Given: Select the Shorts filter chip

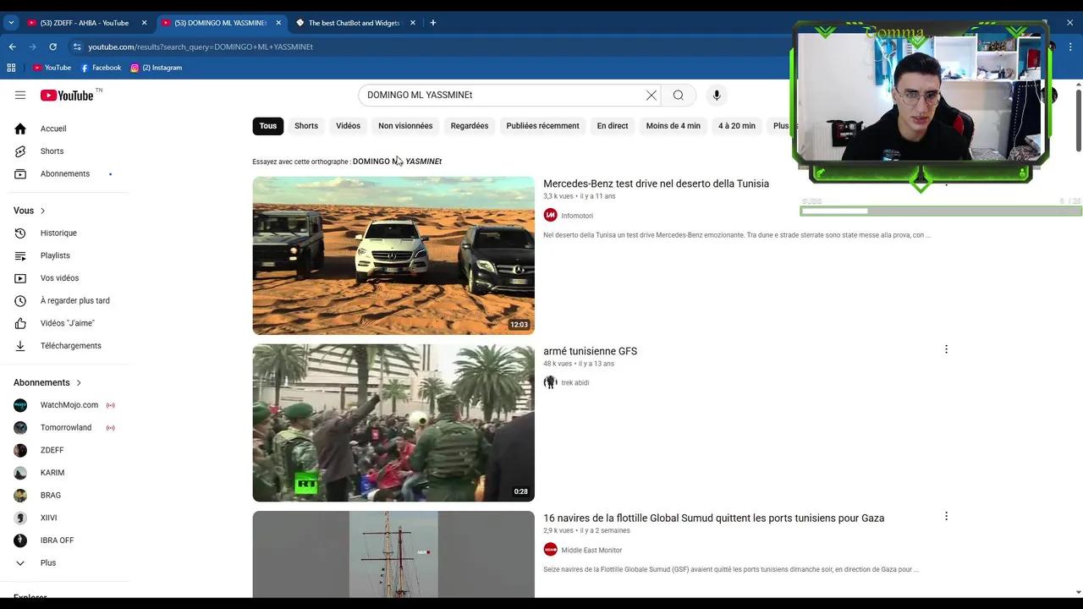Looking at the screenshot, I should tap(306, 126).
